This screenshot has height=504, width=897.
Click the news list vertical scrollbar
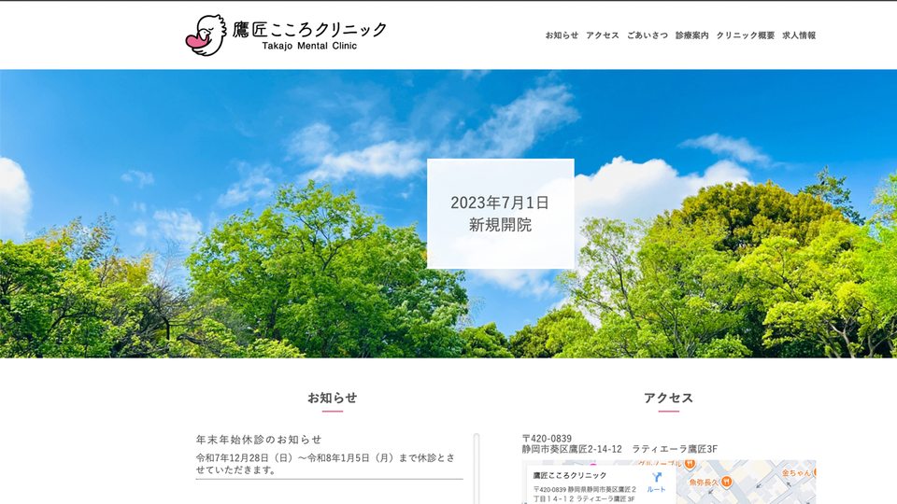tap(477, 467)
